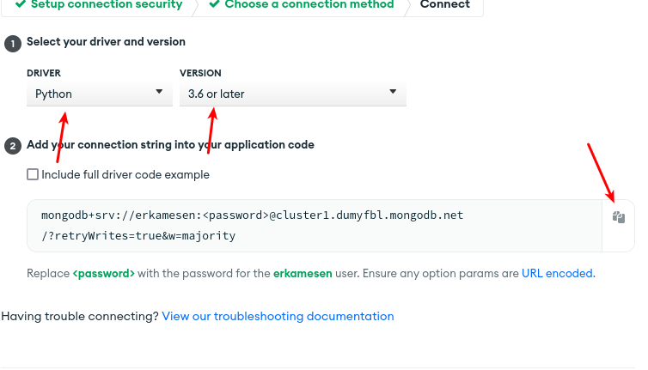Open the Python driver dropdown
648x370 pixels.
100,94
